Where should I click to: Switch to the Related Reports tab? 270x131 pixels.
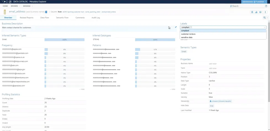(26, 18)
